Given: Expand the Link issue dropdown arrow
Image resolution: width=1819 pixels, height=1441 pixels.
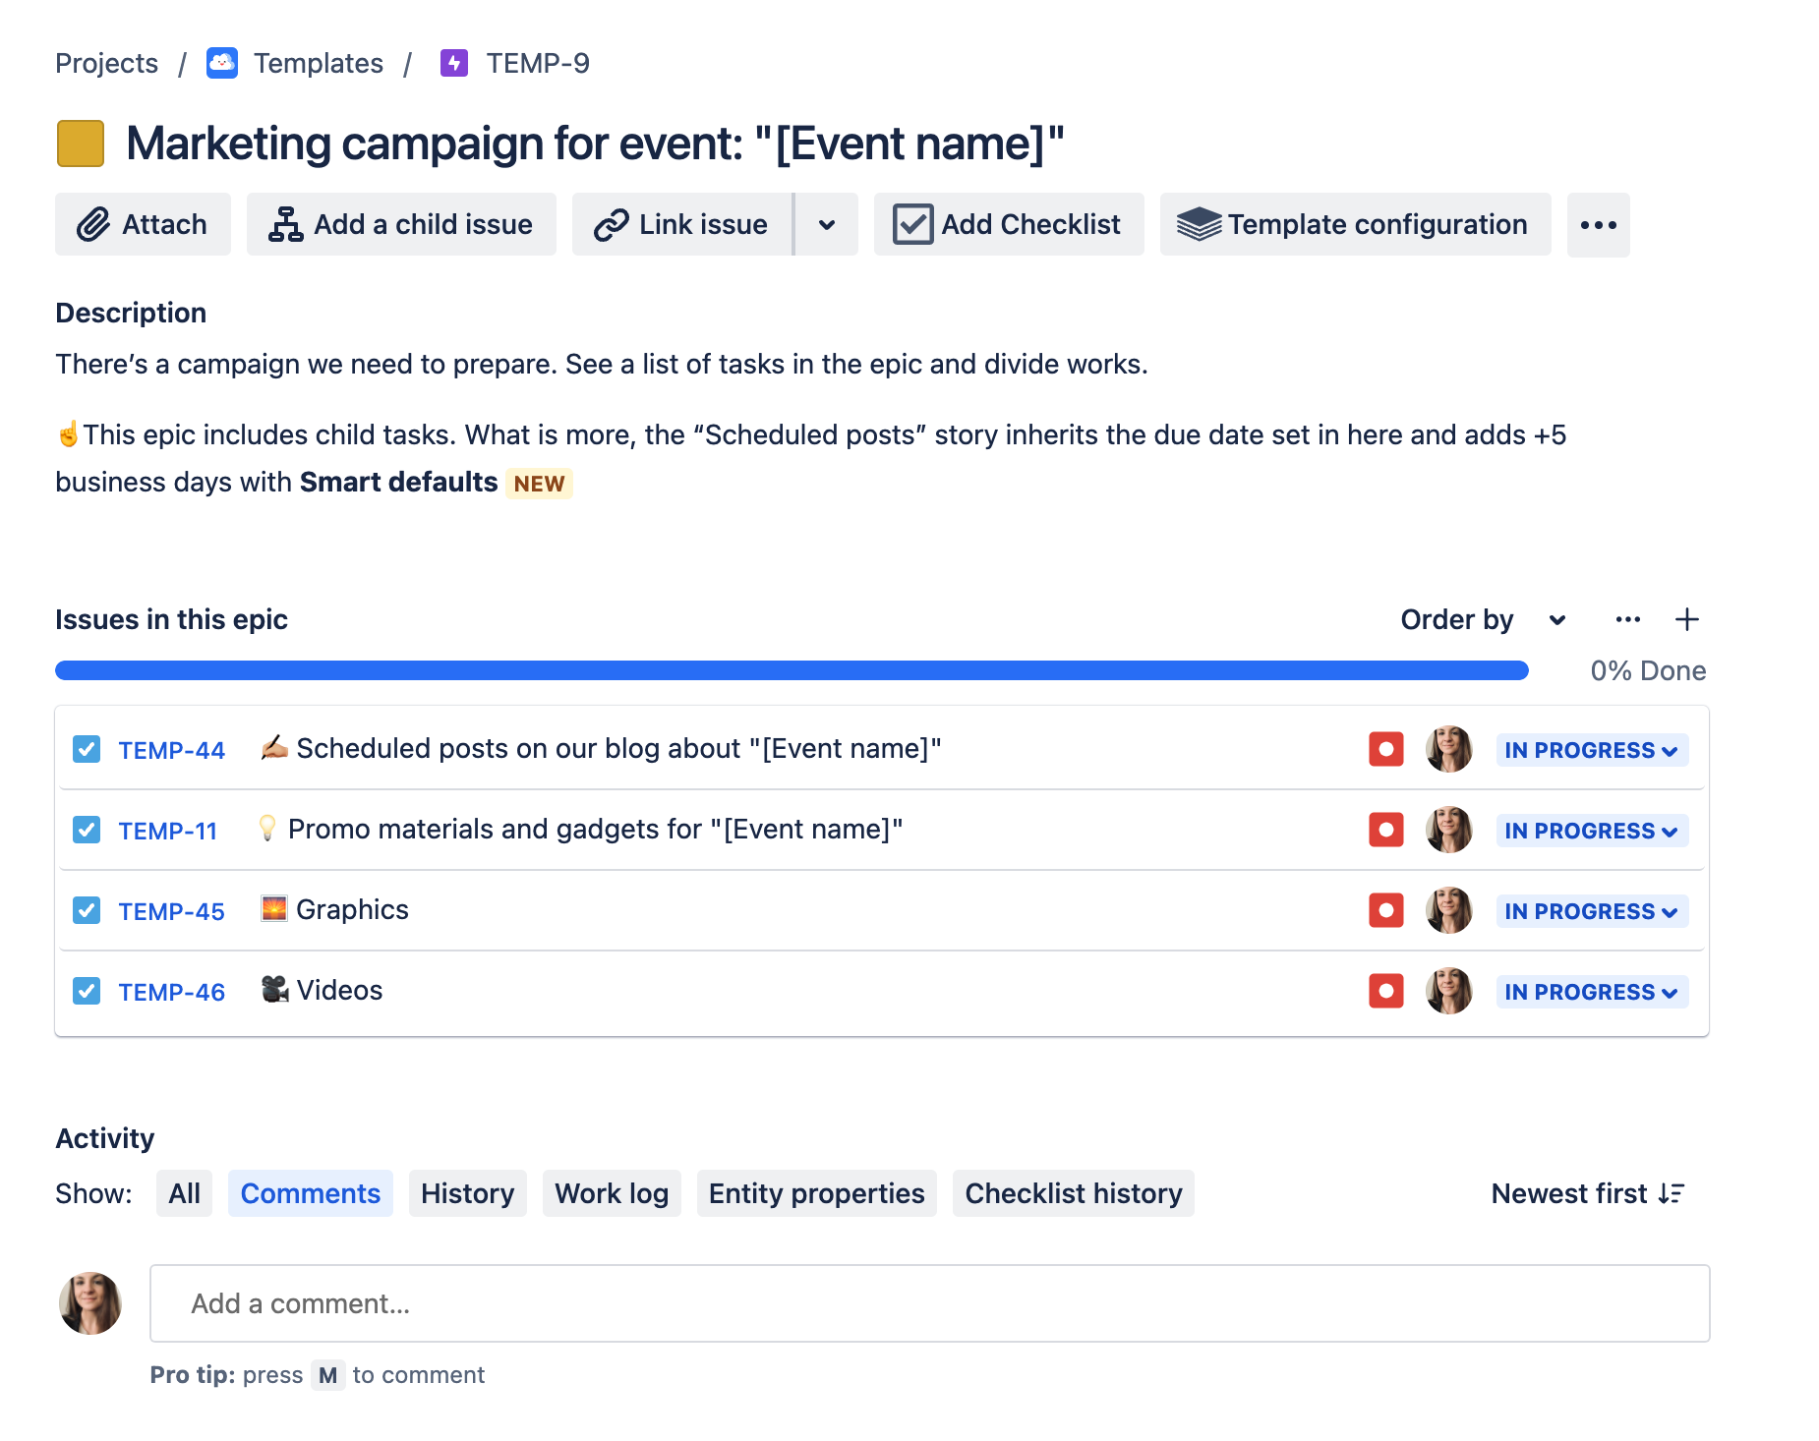Looking at the screenshot, I should pos(827,224).
